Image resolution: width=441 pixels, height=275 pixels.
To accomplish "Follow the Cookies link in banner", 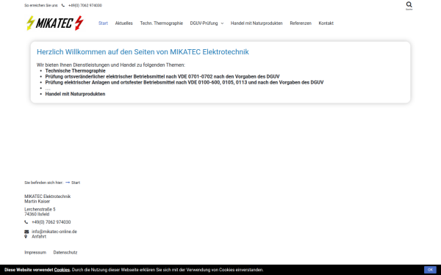I will click(62, 270).
